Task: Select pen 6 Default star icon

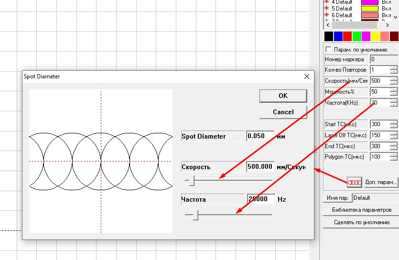Action: tap(327, 15)
